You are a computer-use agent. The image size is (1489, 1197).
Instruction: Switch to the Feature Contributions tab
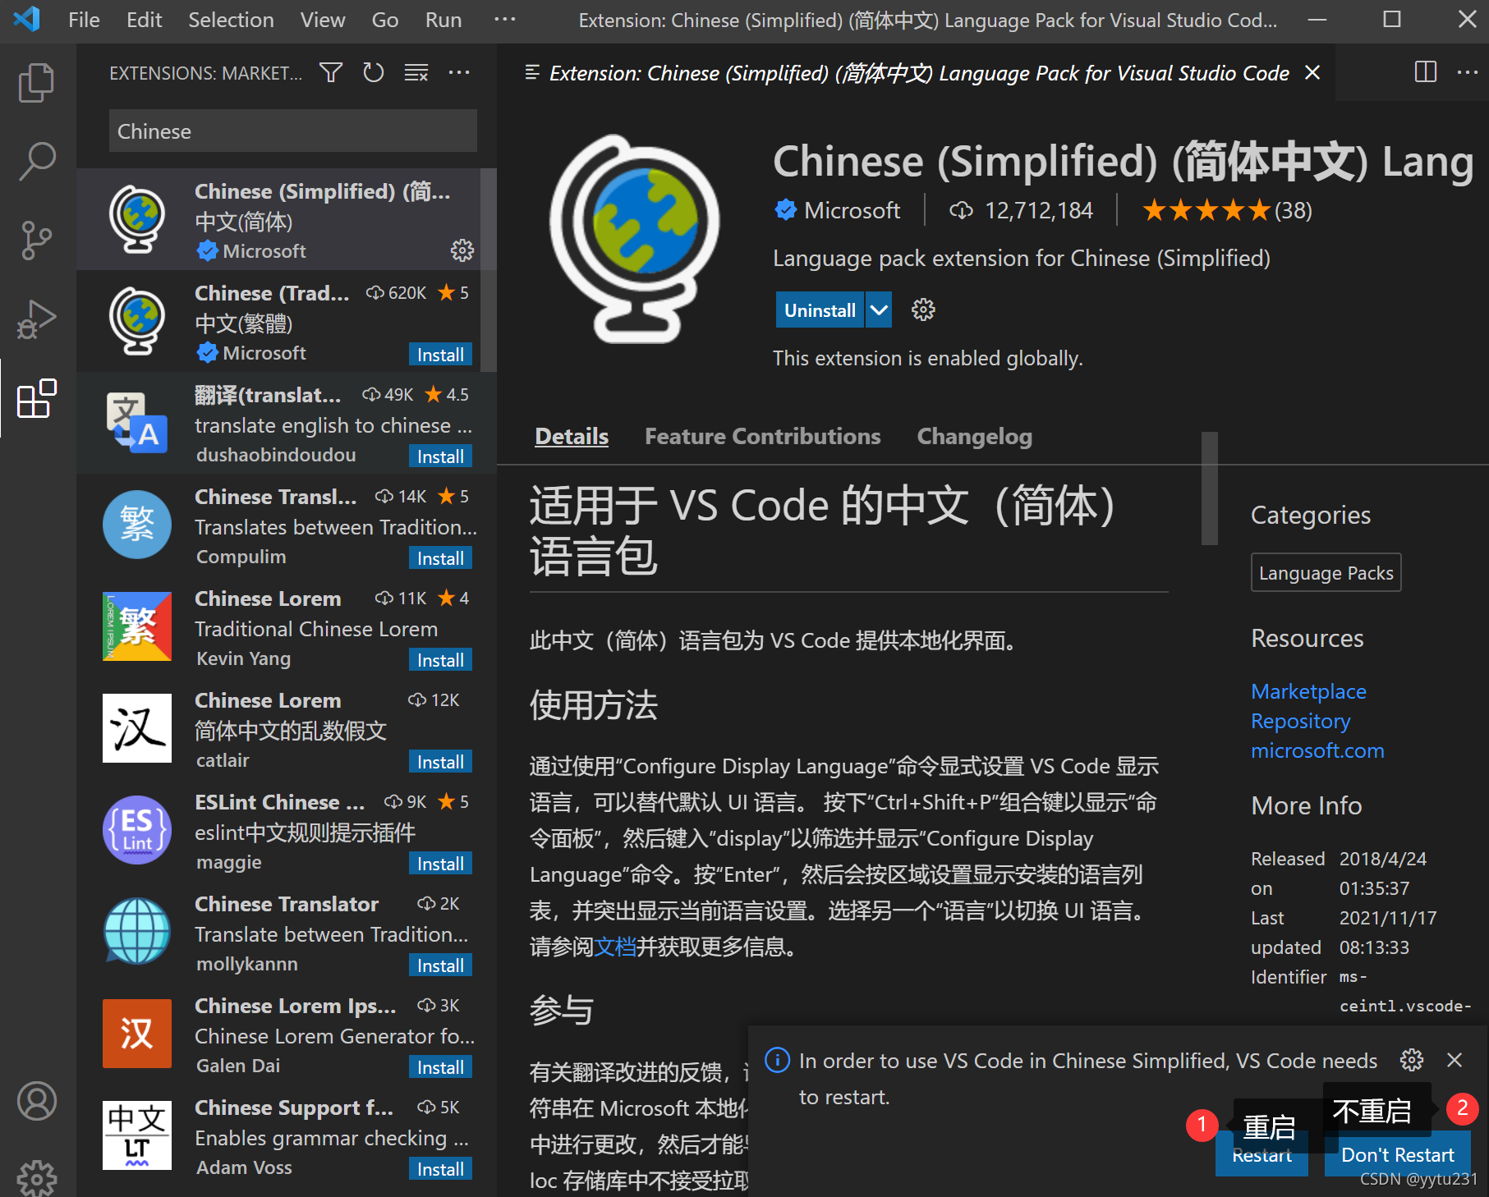click(x=762, y=436)
